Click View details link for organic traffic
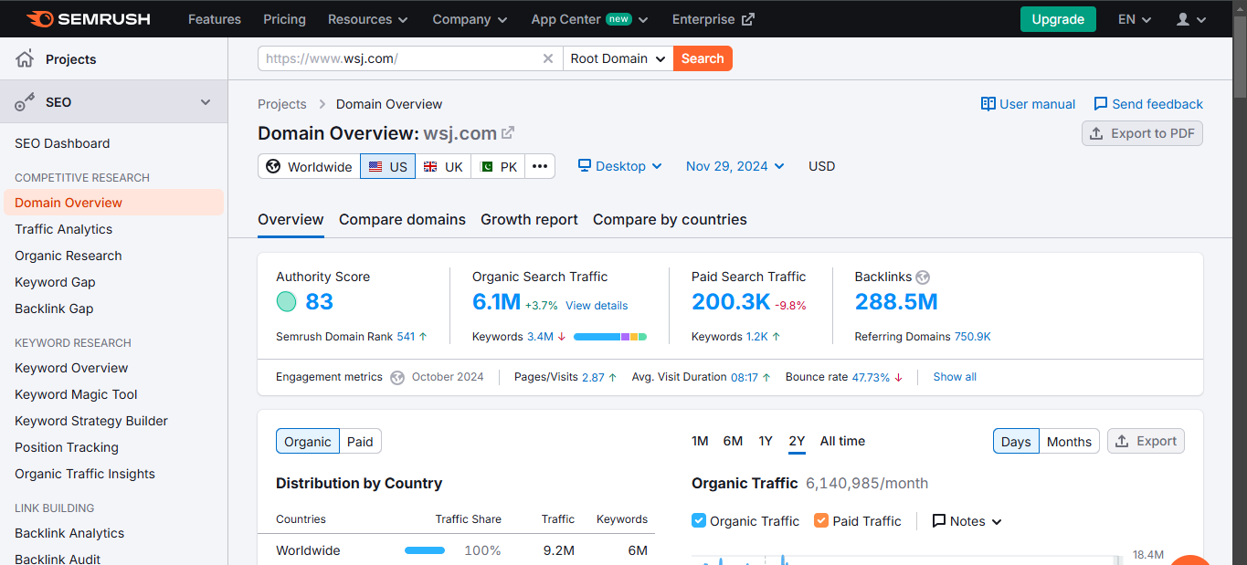The image size is (1247, 565). click(597, 305)
